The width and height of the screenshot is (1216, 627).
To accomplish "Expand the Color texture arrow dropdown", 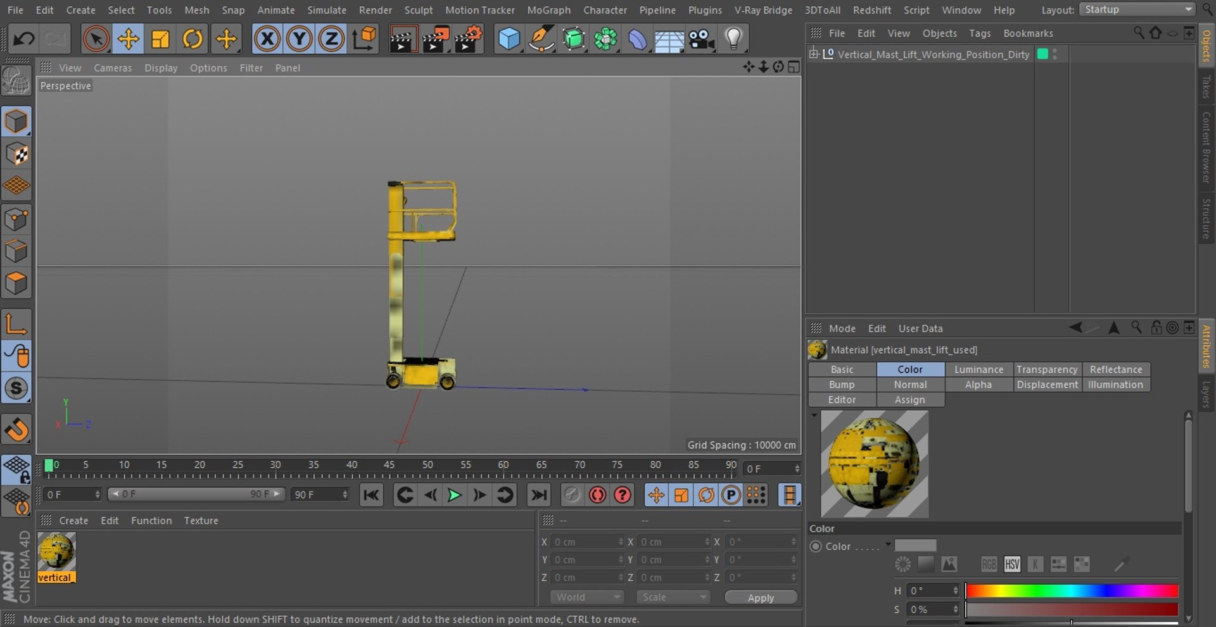I will point(888,544).
